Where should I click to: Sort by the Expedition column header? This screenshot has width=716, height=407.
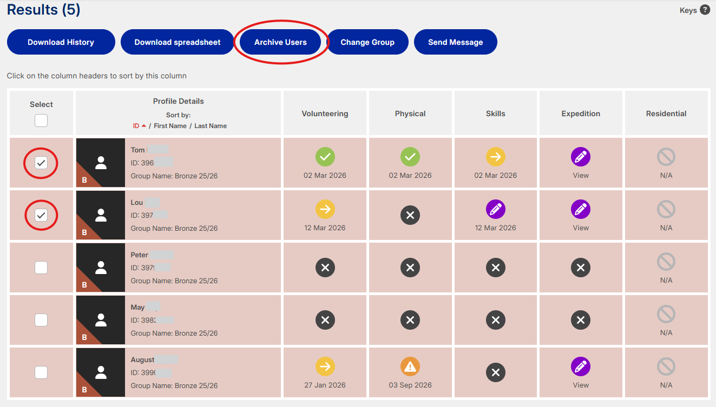(581, 114)
